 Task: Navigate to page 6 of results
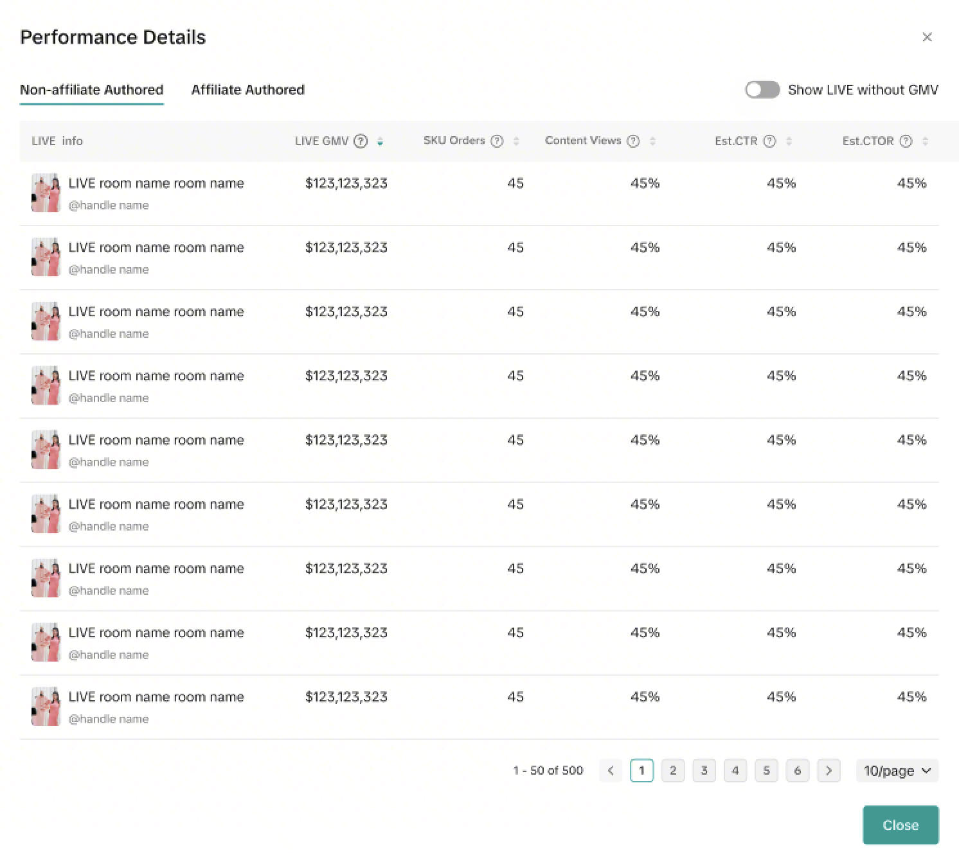pos(797,771)
